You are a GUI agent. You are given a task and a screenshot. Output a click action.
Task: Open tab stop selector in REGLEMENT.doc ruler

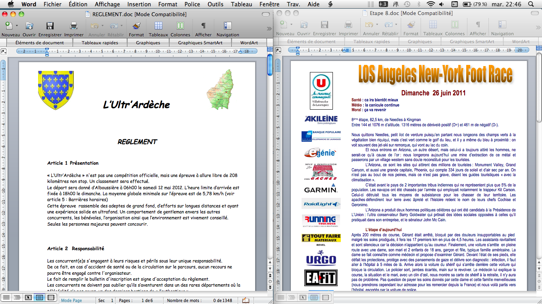(4, 51)
